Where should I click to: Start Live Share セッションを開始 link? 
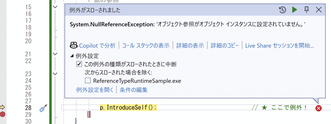click(x=280, y=45)
